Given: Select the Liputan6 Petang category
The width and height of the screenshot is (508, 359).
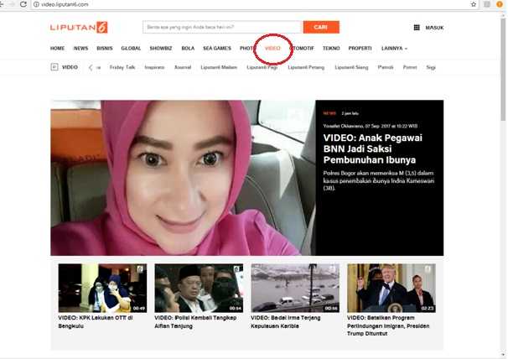Looking at the screenshot, I should coord(306,67).
